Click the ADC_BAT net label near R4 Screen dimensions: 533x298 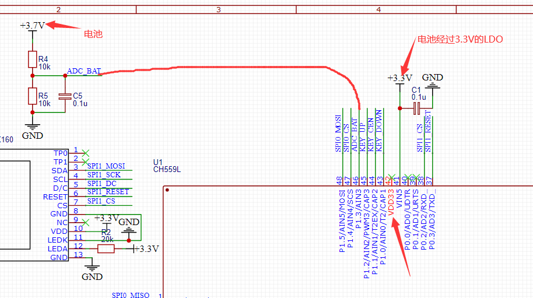(84, 71)
